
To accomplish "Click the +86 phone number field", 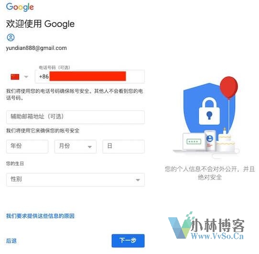I will point(90,77).
